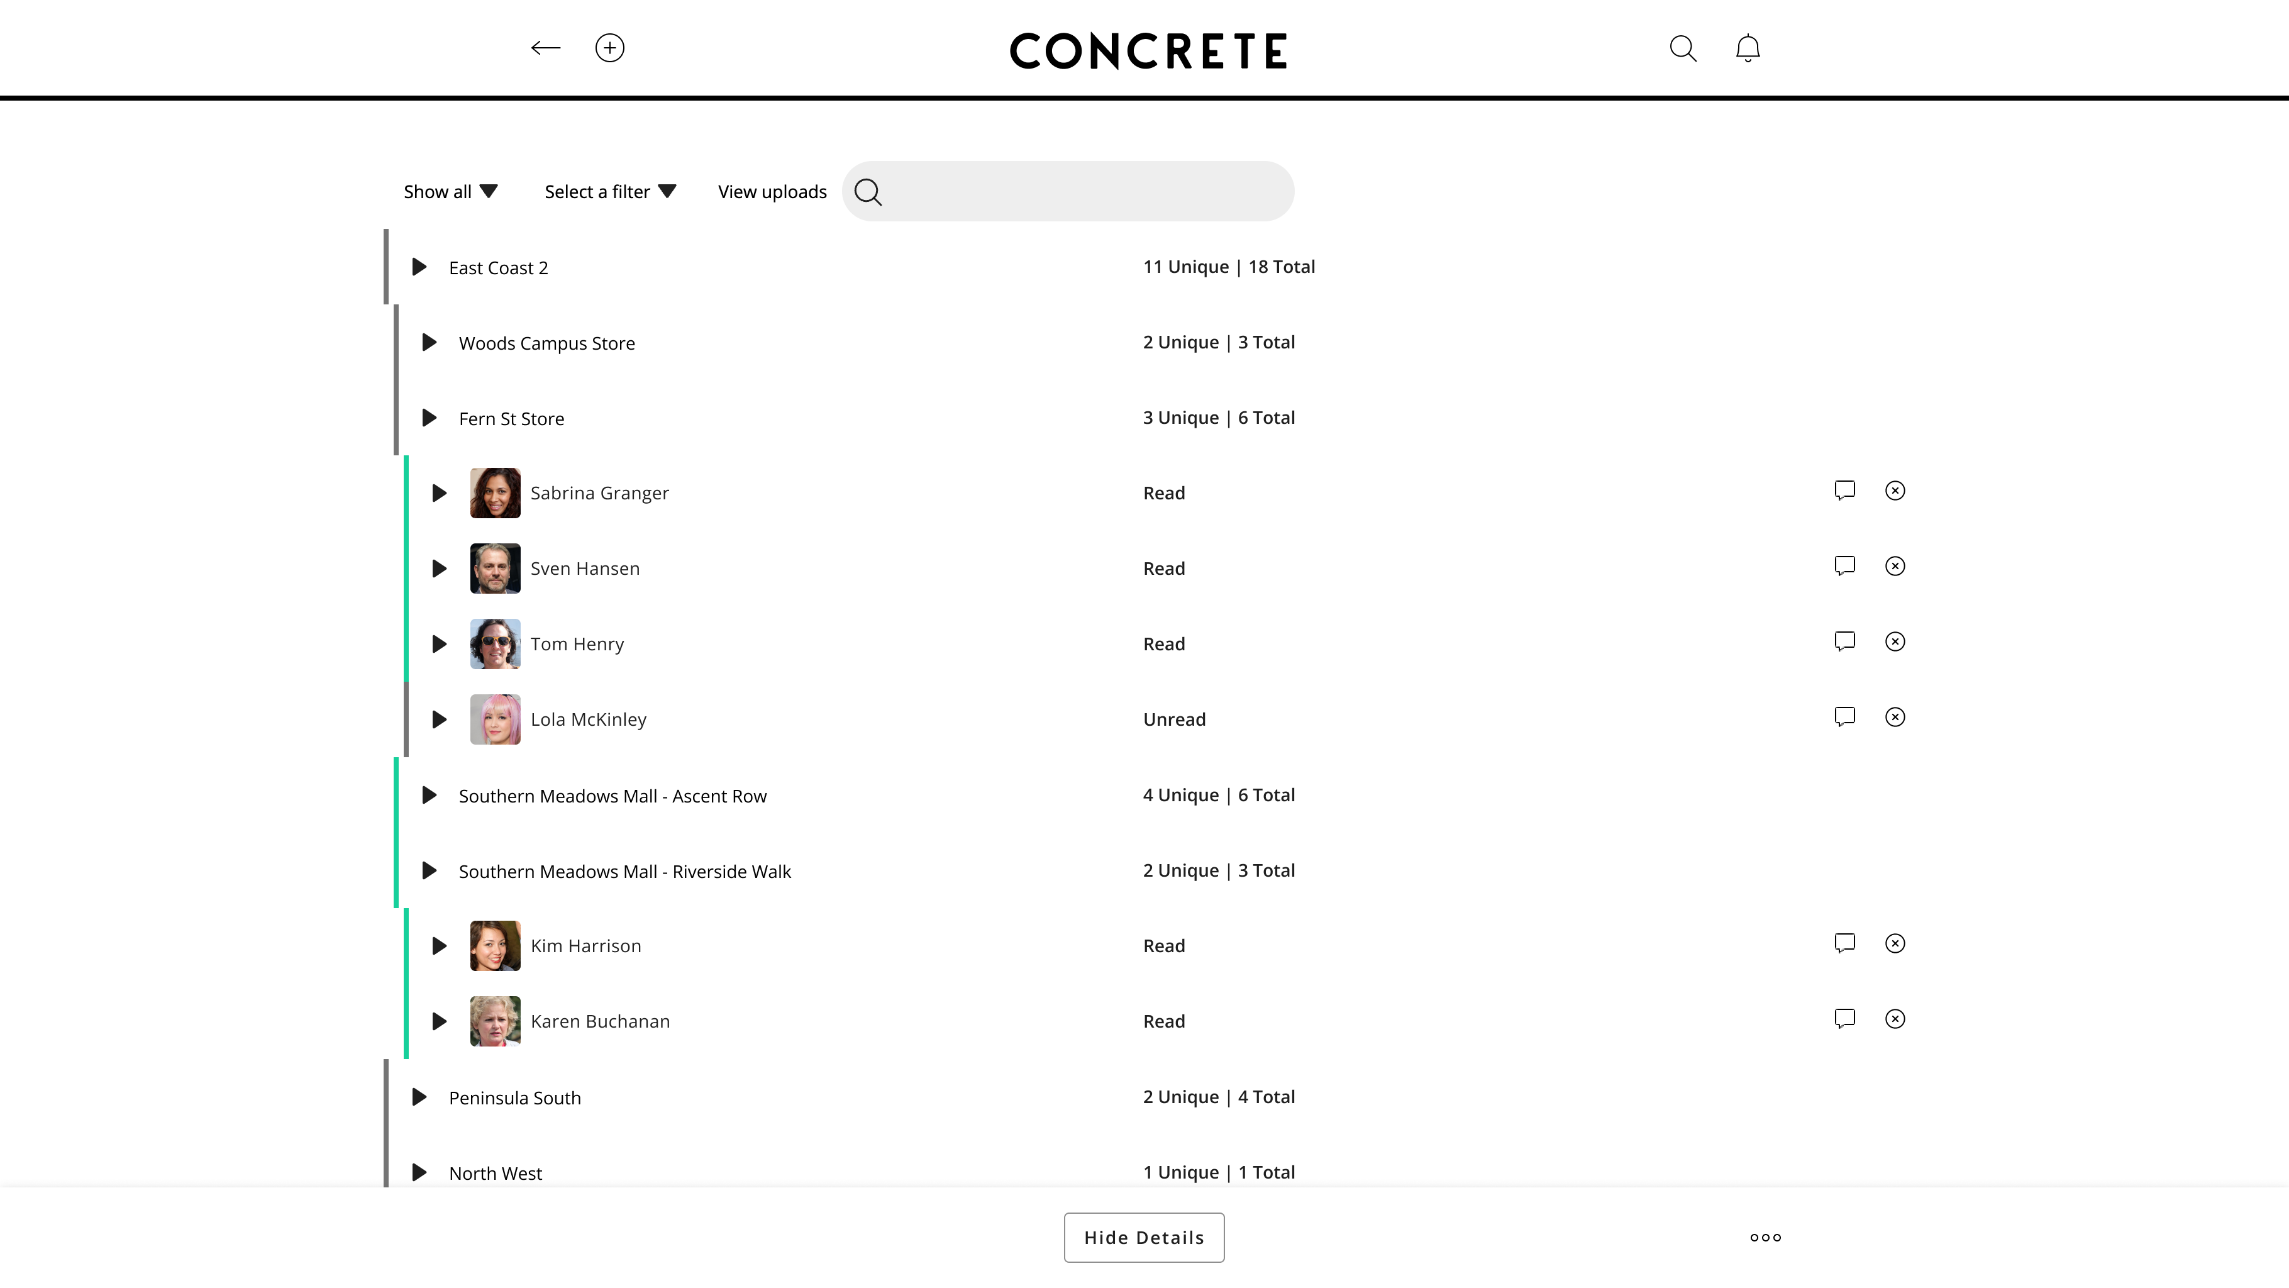This screenshot has height=1288, width=2289.
Task: Go back using the left arrow icon
Action: [x=546, y=48]
